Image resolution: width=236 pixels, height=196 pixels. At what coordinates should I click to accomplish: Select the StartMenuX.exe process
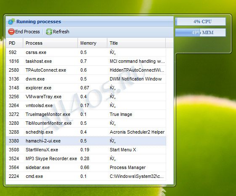pos(86,150)
